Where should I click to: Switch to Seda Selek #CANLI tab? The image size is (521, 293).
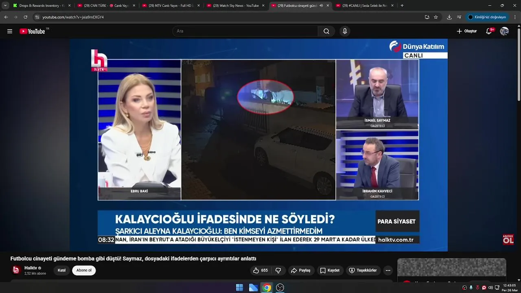[x=365, y=6]
